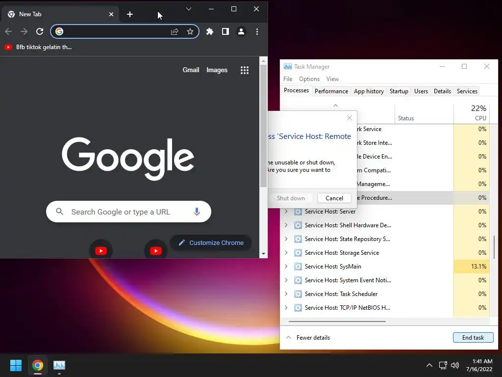Viewport: 502px width, 377px height.
Task: Open Task Manager Options menu
Action: click(309, 79)
